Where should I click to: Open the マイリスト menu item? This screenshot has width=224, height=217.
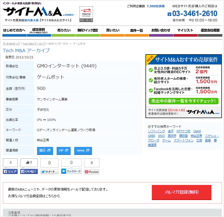pos(185,31)
